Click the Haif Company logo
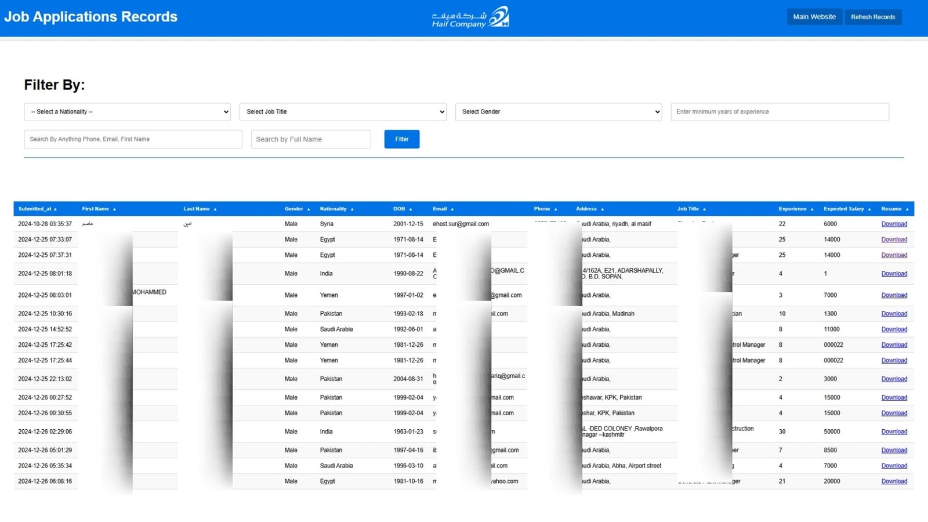This screenshot has height=522, width=928. pyautogui.click(x=470, y=17)
